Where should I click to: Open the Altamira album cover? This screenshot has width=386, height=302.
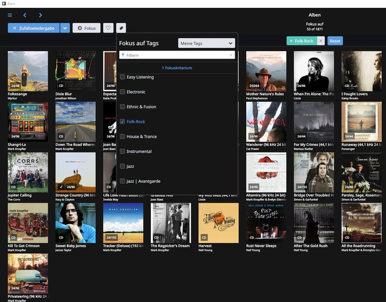click(266, 172)
